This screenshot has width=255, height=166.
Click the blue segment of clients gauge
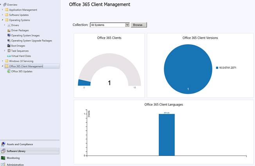[84, 83]
